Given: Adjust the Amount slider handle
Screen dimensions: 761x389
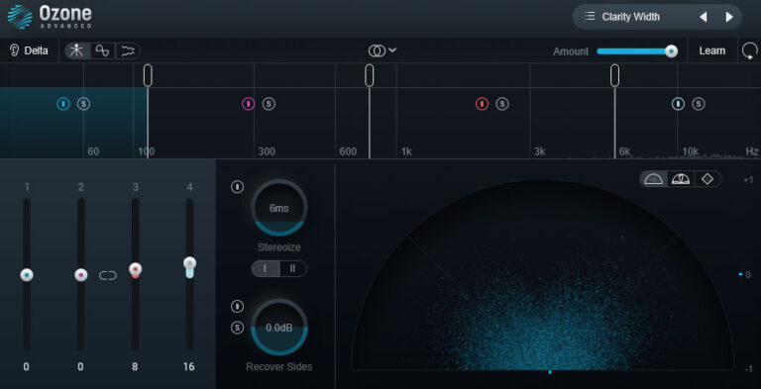Looking at the screenshot, I should (x=671, y=50).
